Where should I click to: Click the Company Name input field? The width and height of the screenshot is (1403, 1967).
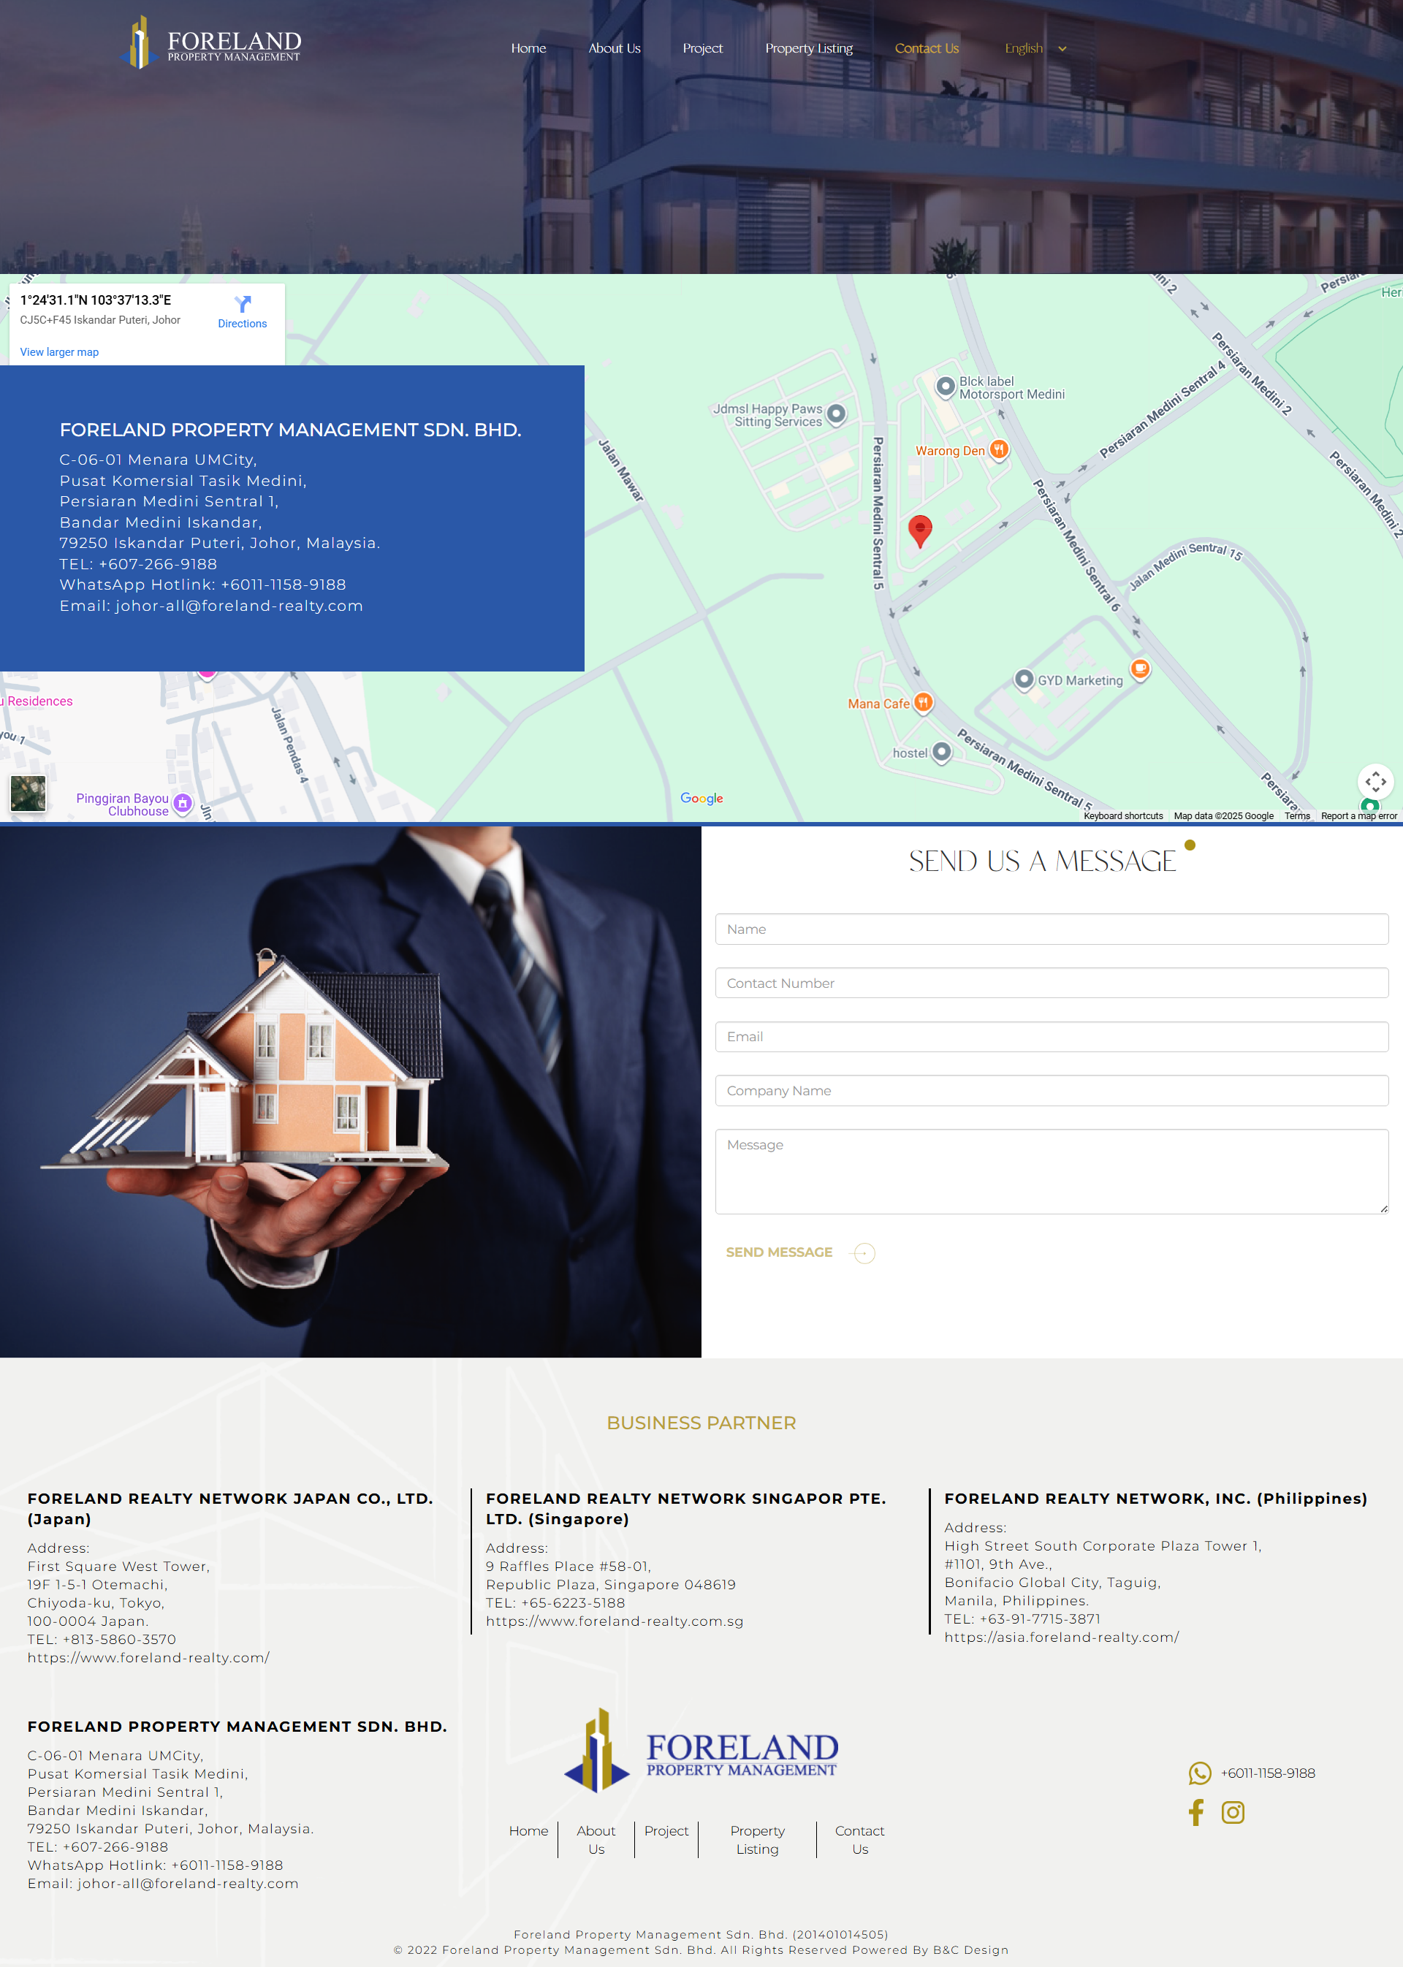[x=1052, y=1090]
